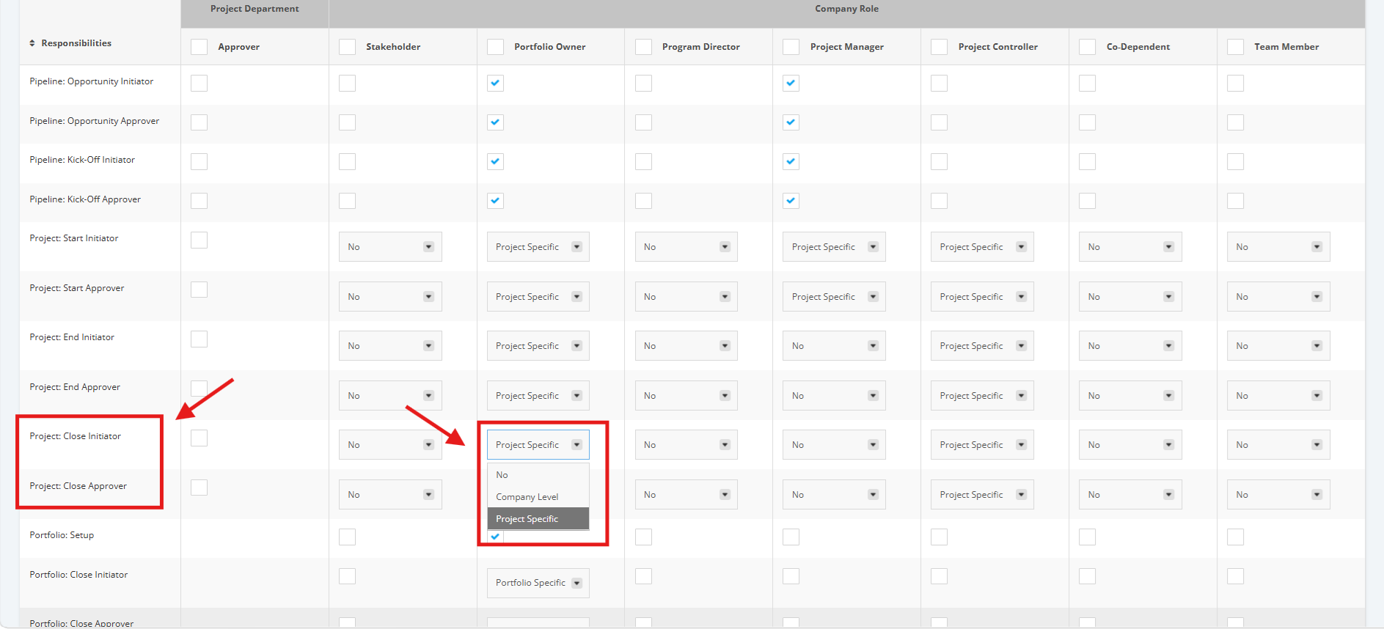This screenshot has width=1384, height=629.
Task: Check Approver box for Project: Close Approver
Action: coord(199,488)
